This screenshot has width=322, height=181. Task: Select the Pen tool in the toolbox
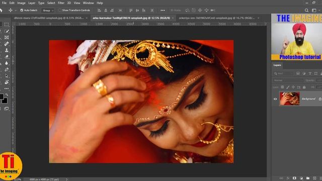(x=7, y=69)
